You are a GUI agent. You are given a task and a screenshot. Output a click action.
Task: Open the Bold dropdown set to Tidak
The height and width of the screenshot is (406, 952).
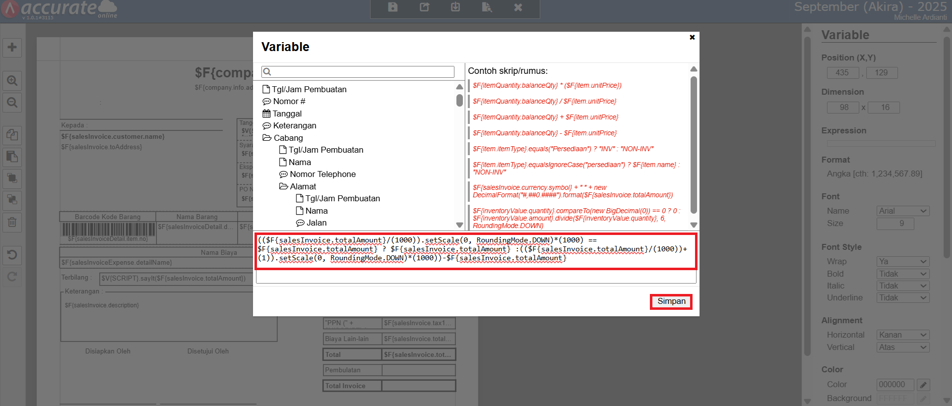click(902, 274)
